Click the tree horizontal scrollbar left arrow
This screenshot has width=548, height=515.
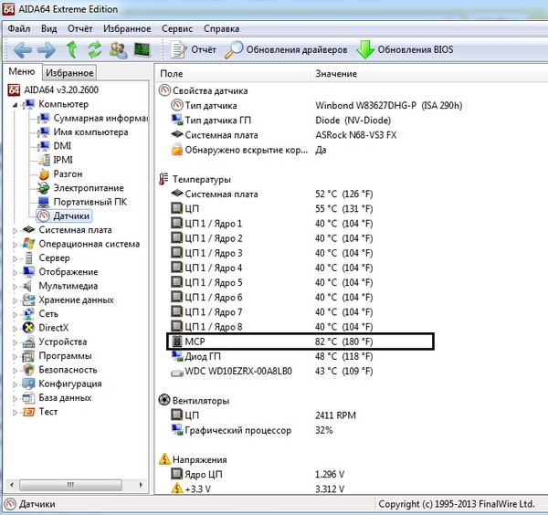[x=12, y=485]
